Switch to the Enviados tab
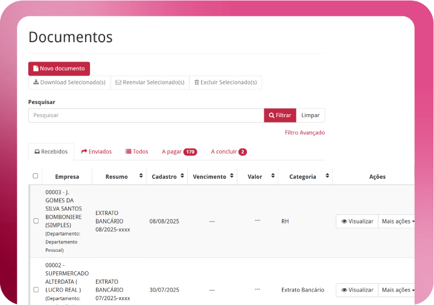 97,152
